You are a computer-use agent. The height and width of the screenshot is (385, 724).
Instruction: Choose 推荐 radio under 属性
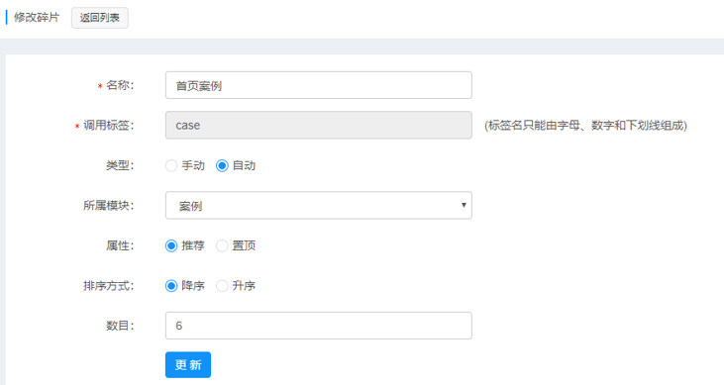171,245
